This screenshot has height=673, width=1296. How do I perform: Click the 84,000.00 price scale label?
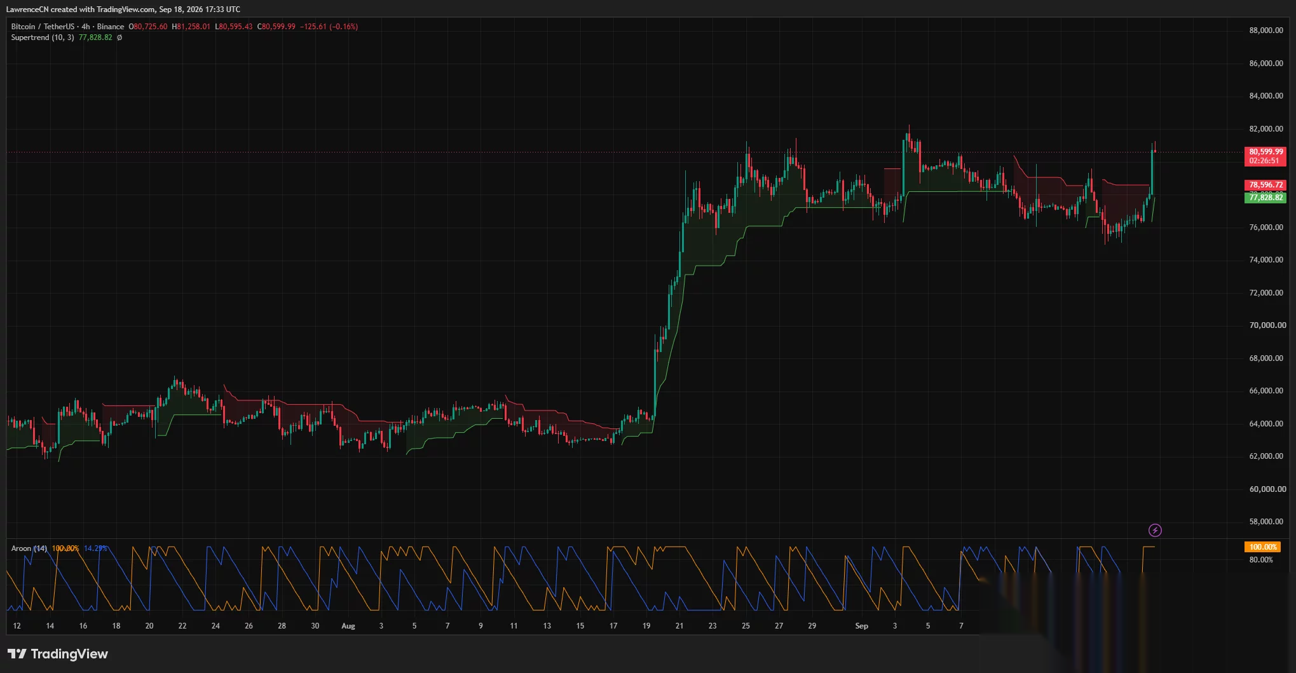pyautogui.click(x=1266, y=96)
